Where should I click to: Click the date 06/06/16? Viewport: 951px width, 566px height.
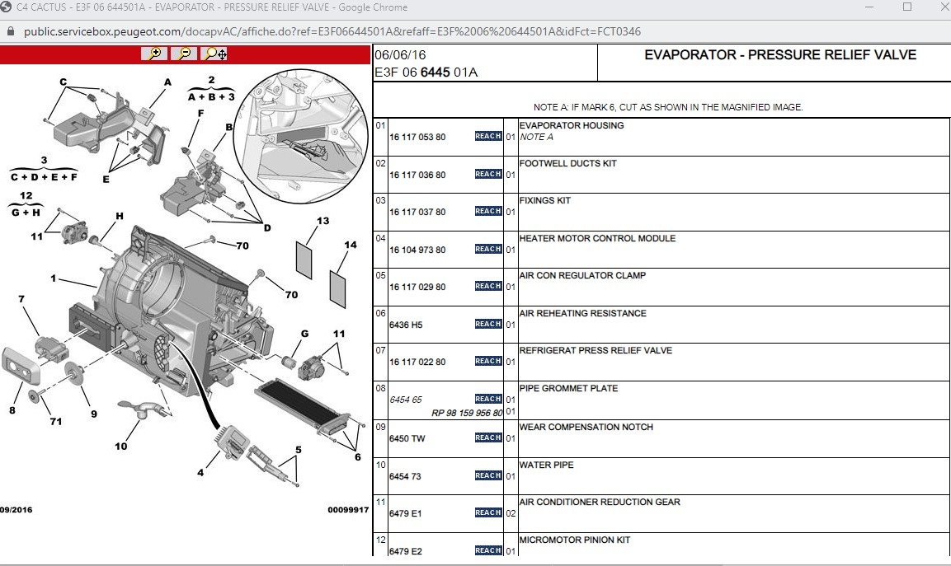400,54
